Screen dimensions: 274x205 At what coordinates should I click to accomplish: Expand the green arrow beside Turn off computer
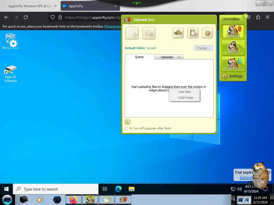point(131,129)
